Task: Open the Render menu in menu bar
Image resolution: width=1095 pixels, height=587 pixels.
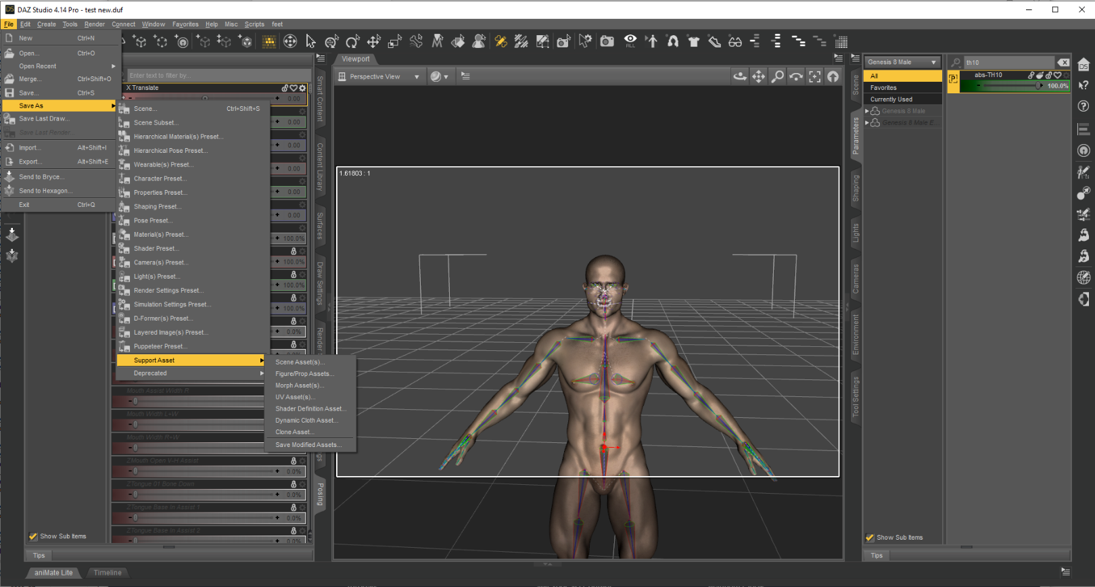Action: click(x=95, y=24)
